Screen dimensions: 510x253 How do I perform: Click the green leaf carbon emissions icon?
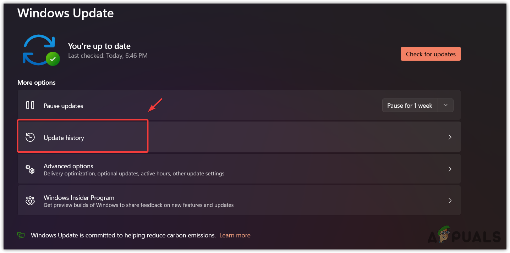[21, 235]
